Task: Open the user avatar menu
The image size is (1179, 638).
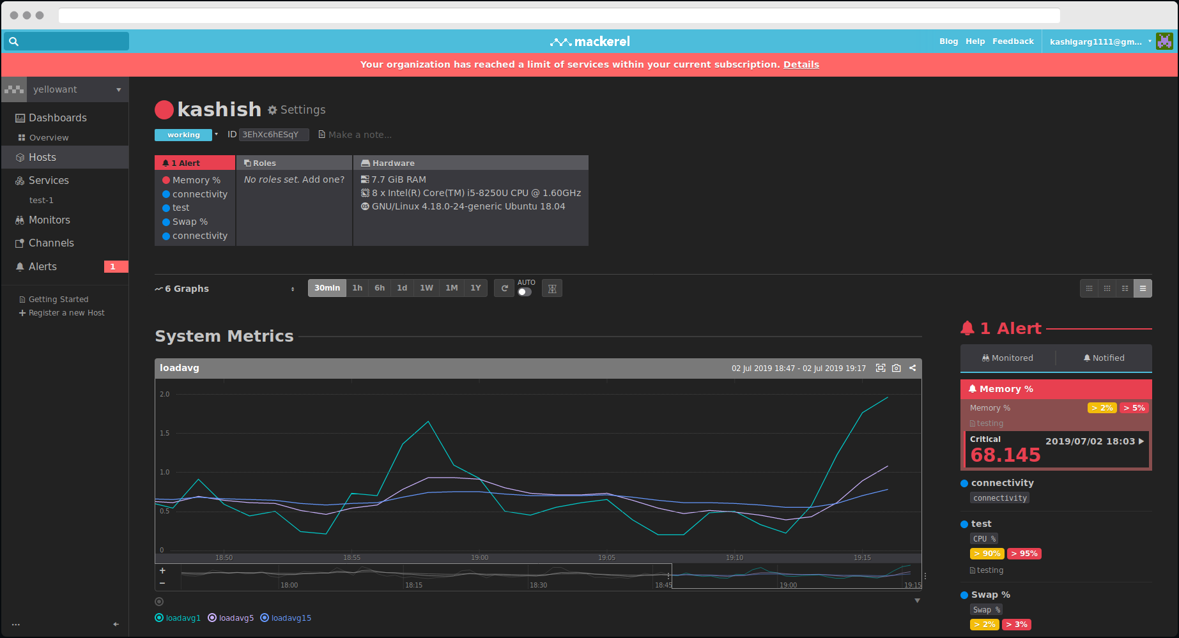Action: pos(1164,42)
